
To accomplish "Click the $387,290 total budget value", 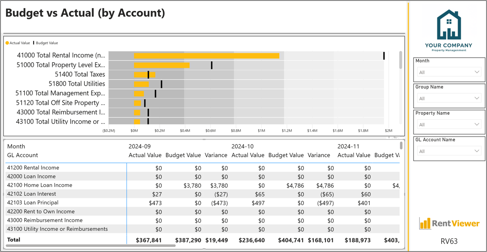I will click(x=188, y=240).
